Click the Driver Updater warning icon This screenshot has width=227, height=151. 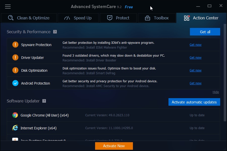click(15, 58)
